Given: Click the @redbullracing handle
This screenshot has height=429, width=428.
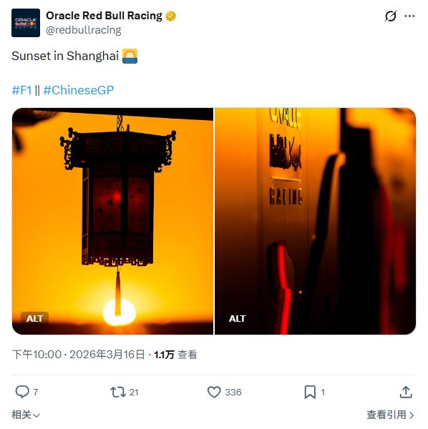Looking at the screenshot, I should click(x=84, y=30).
